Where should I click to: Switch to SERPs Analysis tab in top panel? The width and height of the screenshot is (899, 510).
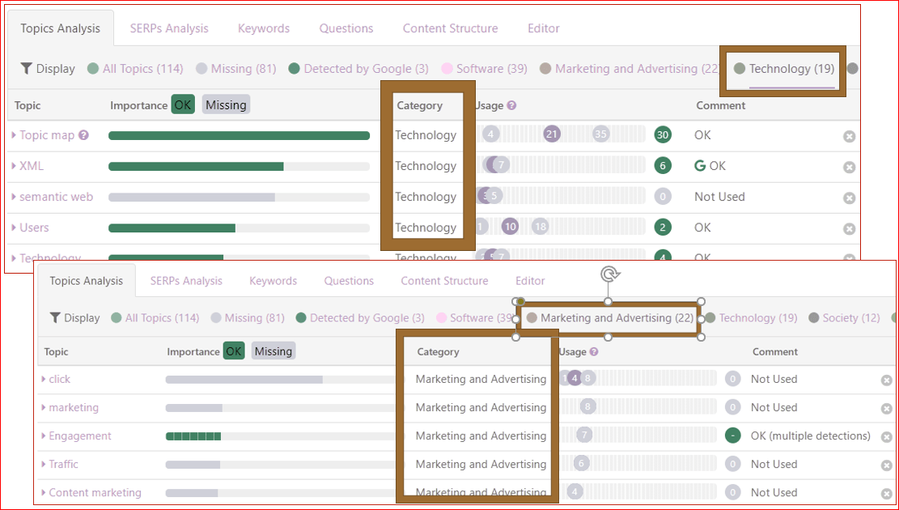[169, 28]
